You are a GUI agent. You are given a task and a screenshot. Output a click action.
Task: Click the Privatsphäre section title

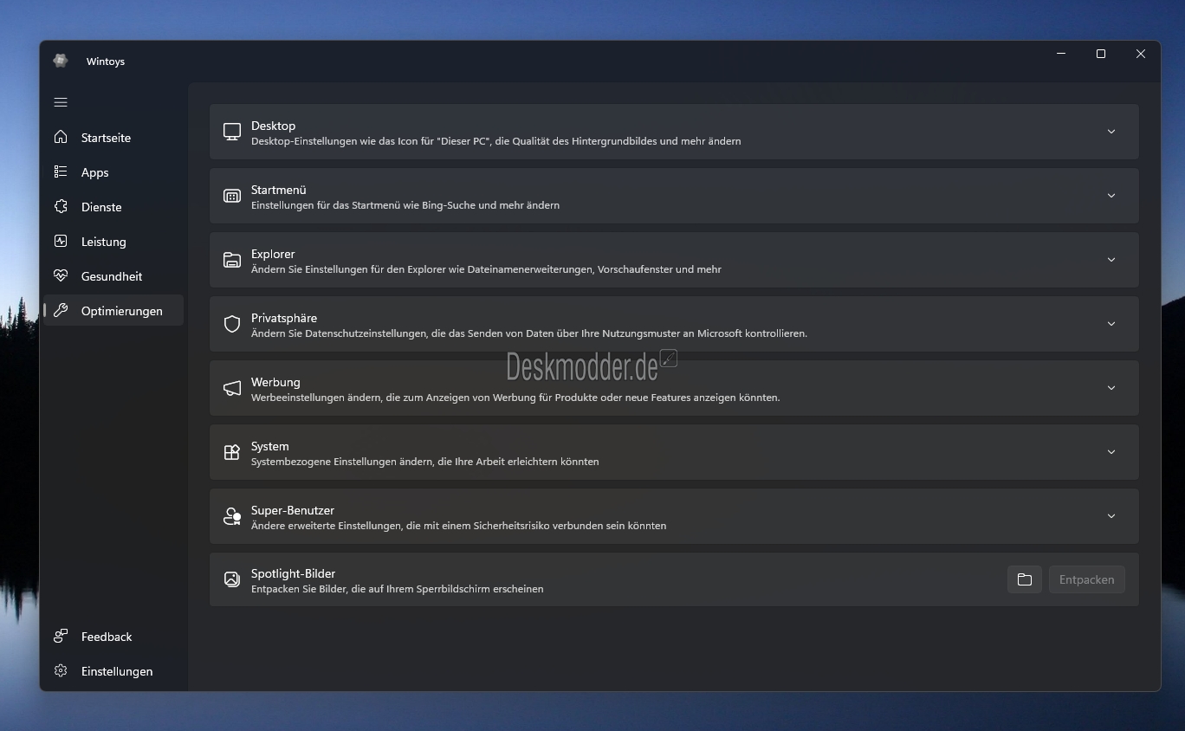(x=284, y=318)
